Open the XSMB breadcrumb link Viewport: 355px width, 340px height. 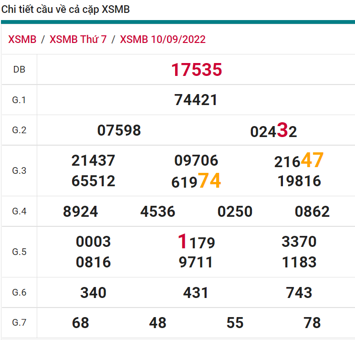click(22, 39)
